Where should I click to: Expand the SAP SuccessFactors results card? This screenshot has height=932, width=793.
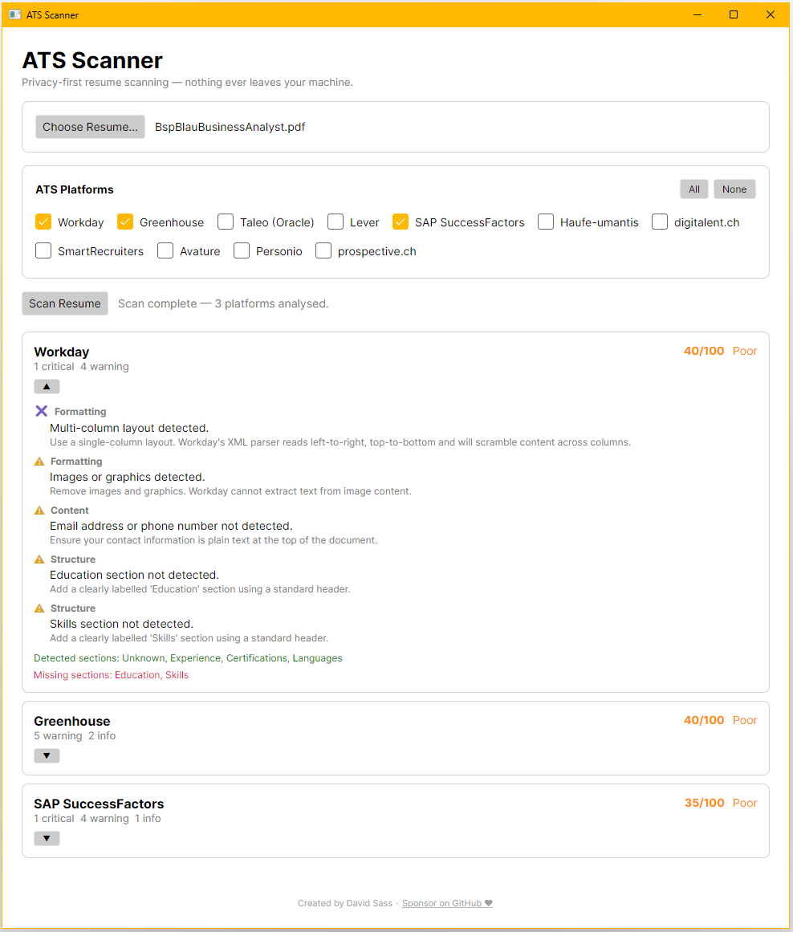(47, 838)
